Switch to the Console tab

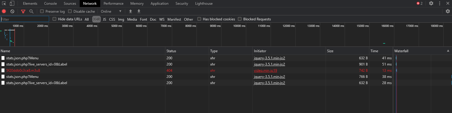(x=51, y=4)
